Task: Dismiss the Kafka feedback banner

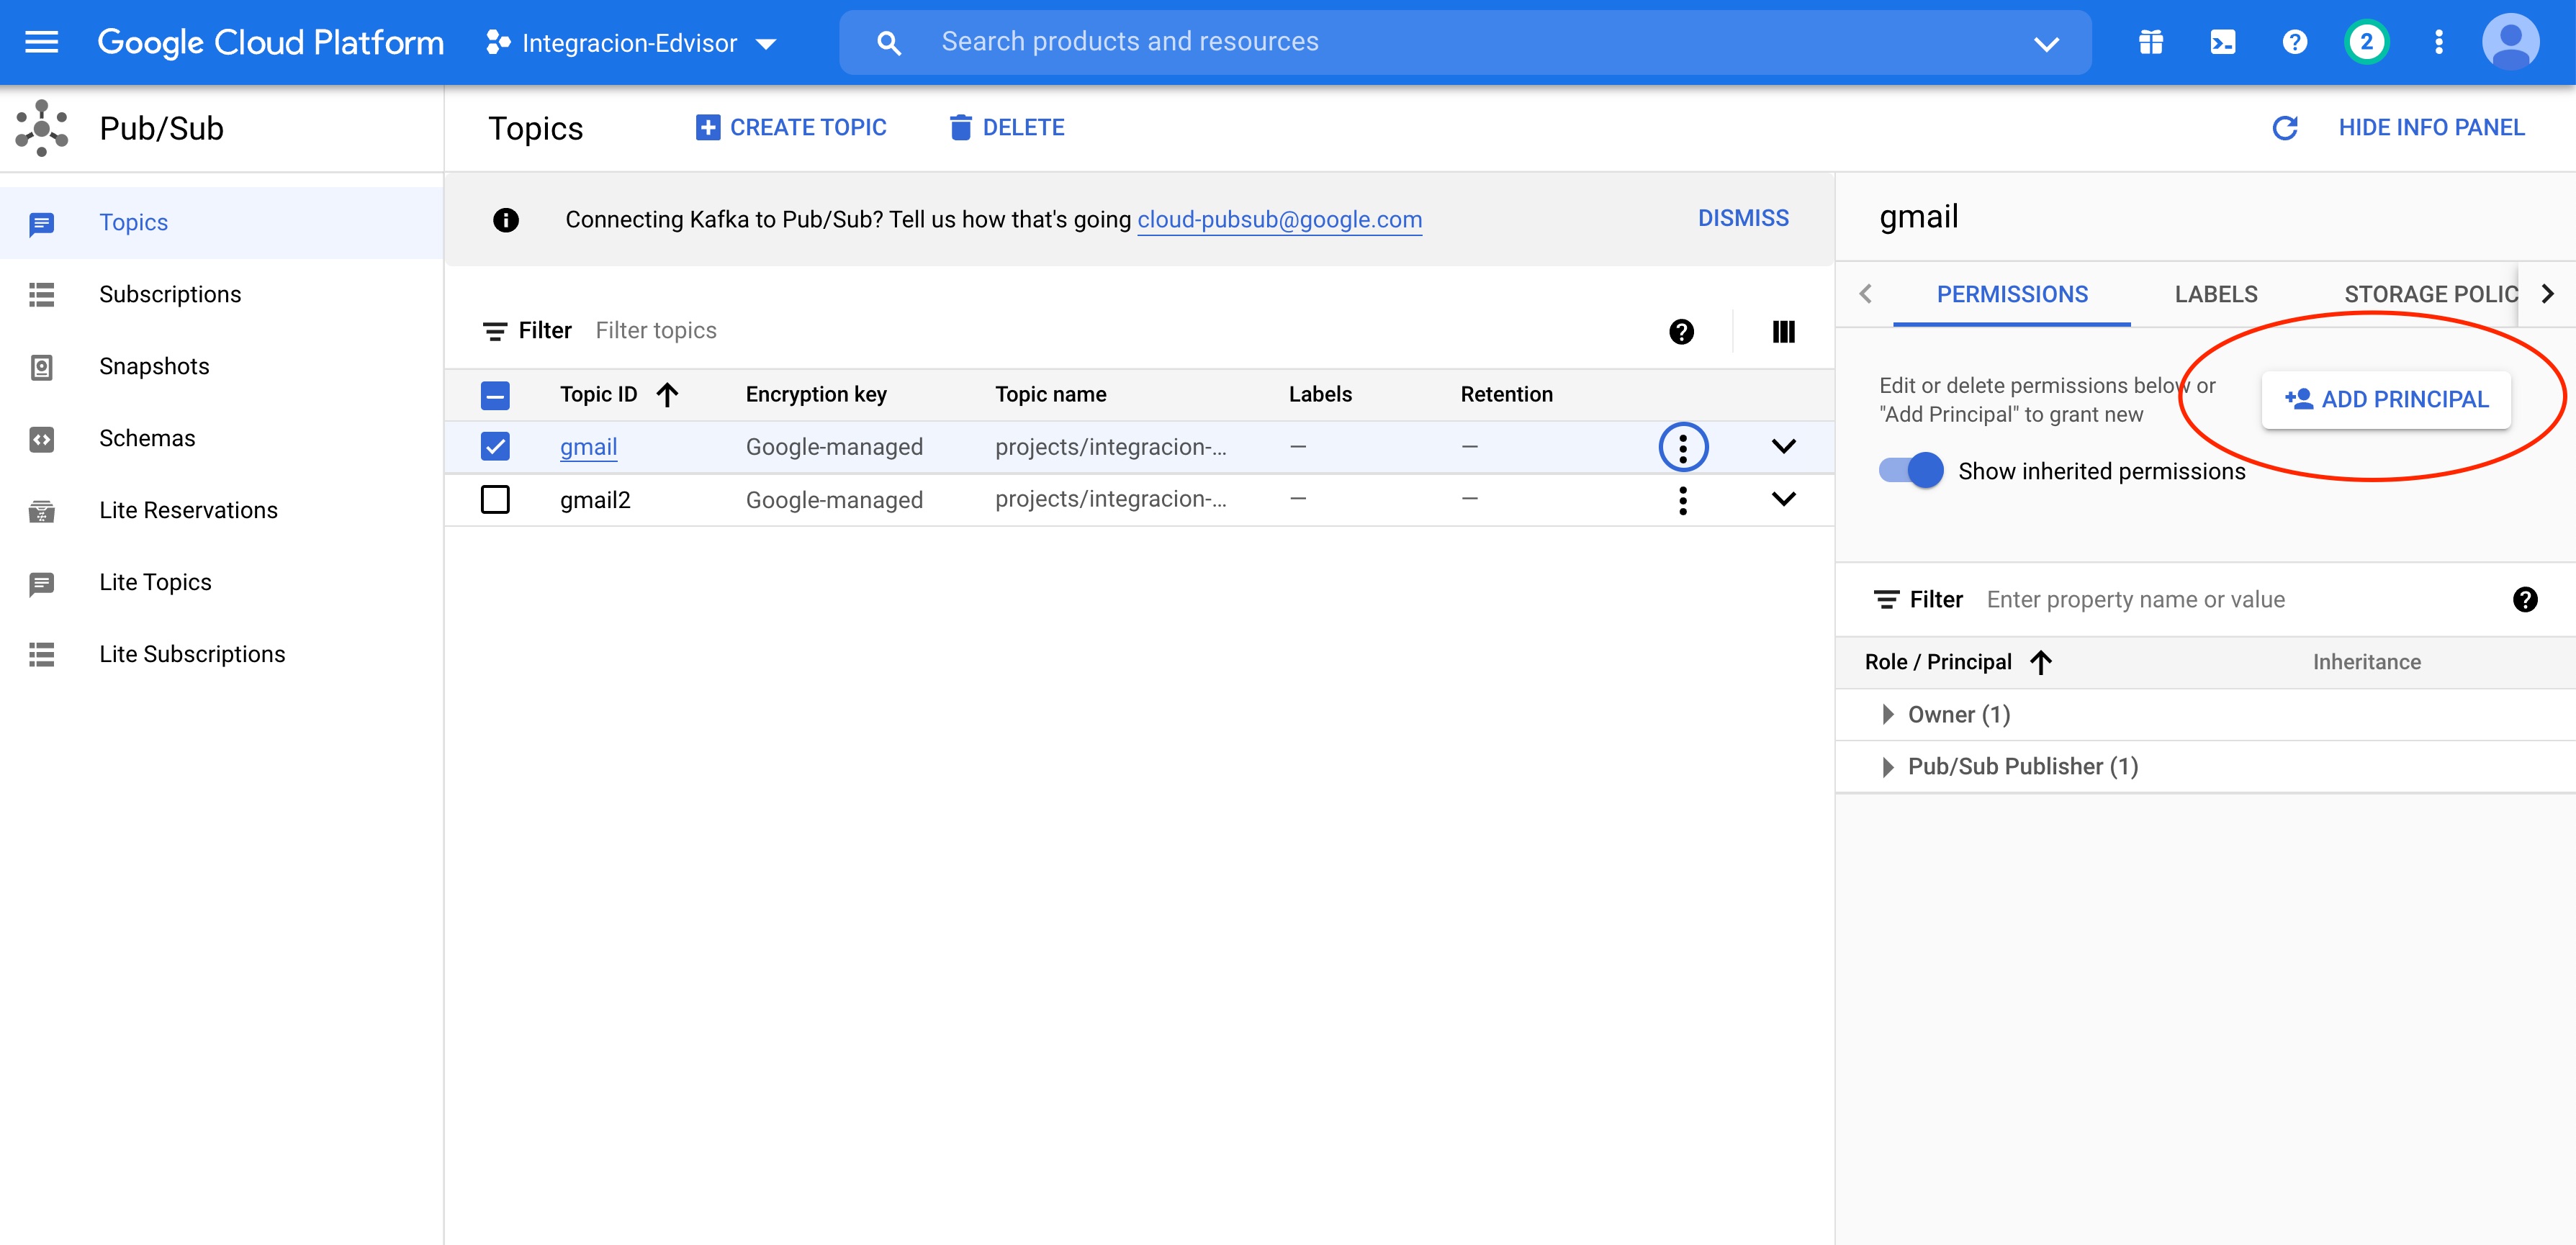Action: point(1743,219)
